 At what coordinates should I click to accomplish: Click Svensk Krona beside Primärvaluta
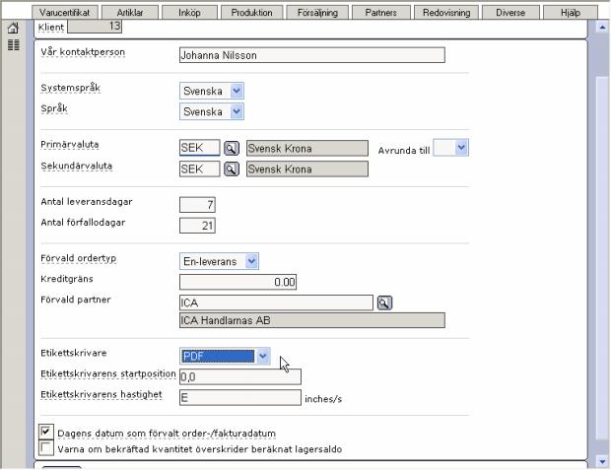307,149
